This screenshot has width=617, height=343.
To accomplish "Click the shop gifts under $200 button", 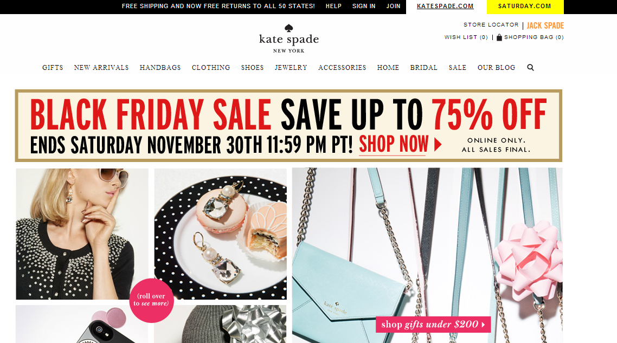I will (x=433, y=325).
